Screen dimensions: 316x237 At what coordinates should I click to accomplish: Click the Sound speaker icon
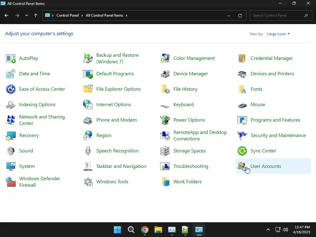(11, 151)
